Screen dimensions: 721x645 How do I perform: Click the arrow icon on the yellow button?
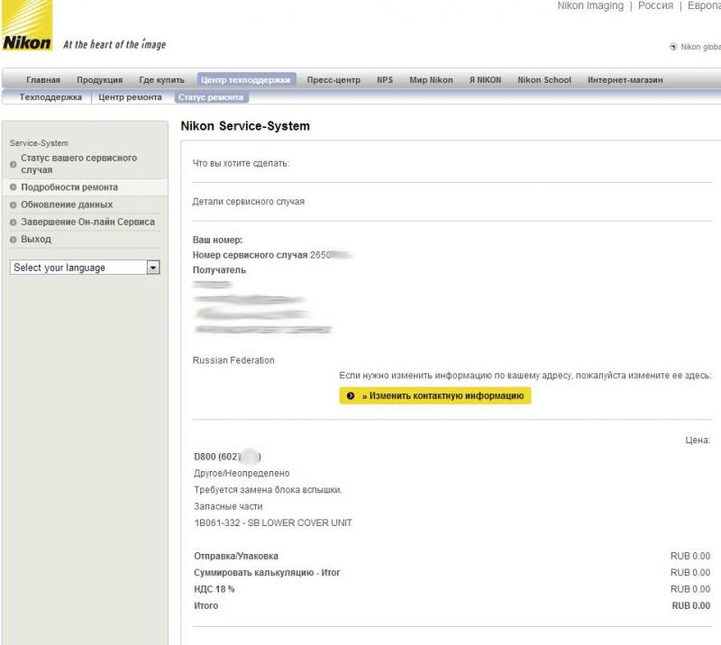click(351, 395)
